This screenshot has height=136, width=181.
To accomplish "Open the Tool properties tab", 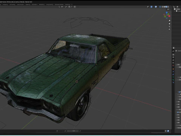I will [x=173, y=51].
